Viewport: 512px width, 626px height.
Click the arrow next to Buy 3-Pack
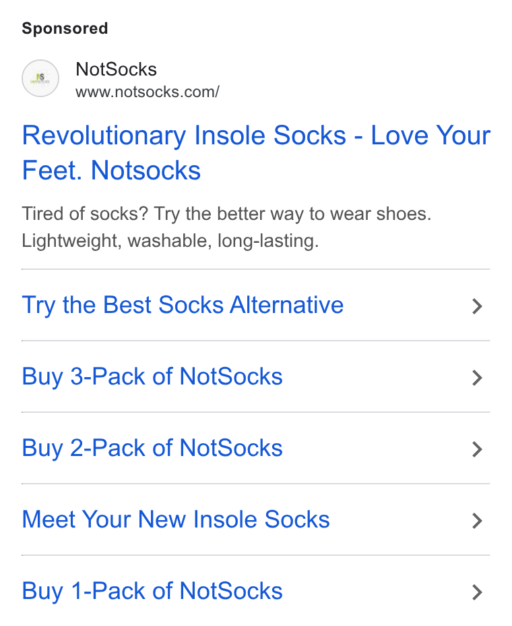[477, 377]
